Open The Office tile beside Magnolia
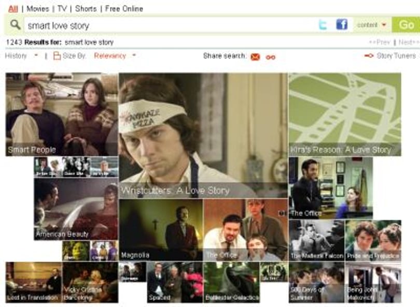Screen dimensions: 420x307 tap(246, 230)
